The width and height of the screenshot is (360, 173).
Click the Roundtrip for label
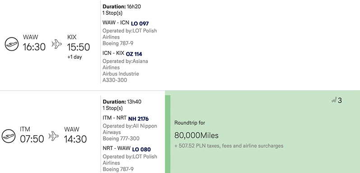tap(189, 123)
